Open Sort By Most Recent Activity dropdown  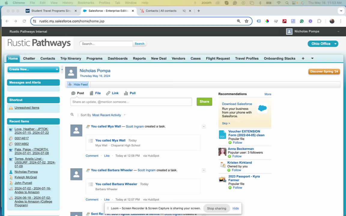[109, 115]
